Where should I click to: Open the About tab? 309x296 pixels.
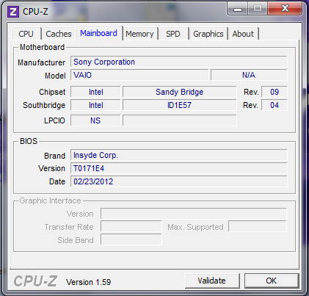(243, 34)
